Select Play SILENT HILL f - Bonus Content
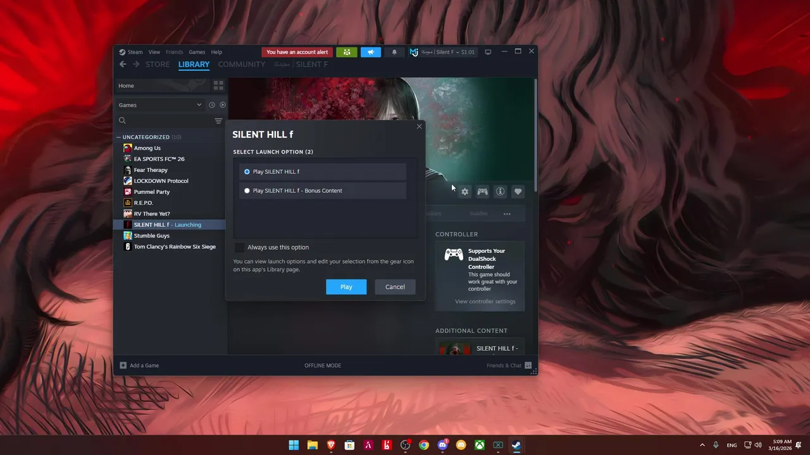This screenshot has width=810, height=455. [323, 191]
